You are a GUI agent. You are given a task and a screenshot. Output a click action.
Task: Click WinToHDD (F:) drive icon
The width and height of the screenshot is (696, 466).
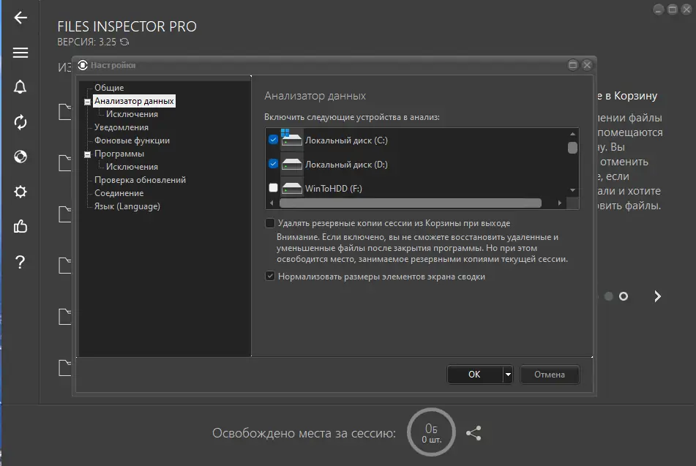tap(291, 188)
